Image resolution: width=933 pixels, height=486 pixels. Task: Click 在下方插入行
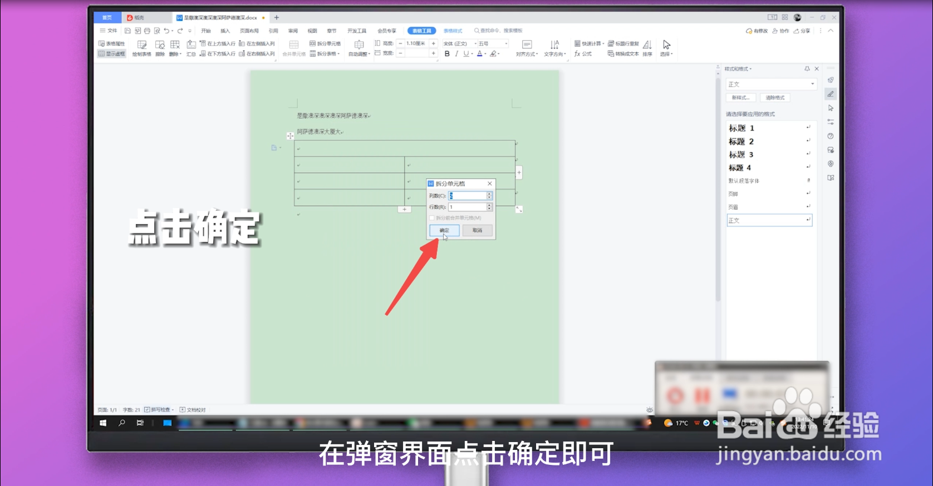pyautogui.click(x=218, y=54)
